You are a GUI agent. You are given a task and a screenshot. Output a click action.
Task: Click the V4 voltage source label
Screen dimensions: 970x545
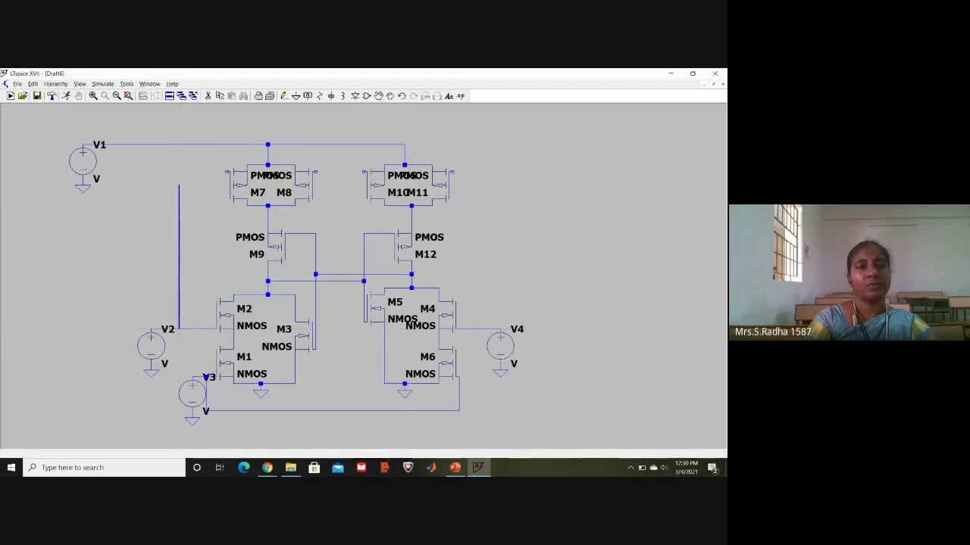pyautogui.click(x=517, y=329)
